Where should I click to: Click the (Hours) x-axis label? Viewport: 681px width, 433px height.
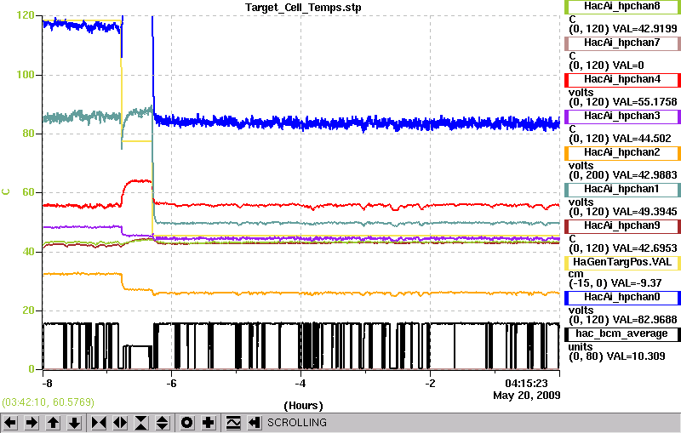pos(303,406)
